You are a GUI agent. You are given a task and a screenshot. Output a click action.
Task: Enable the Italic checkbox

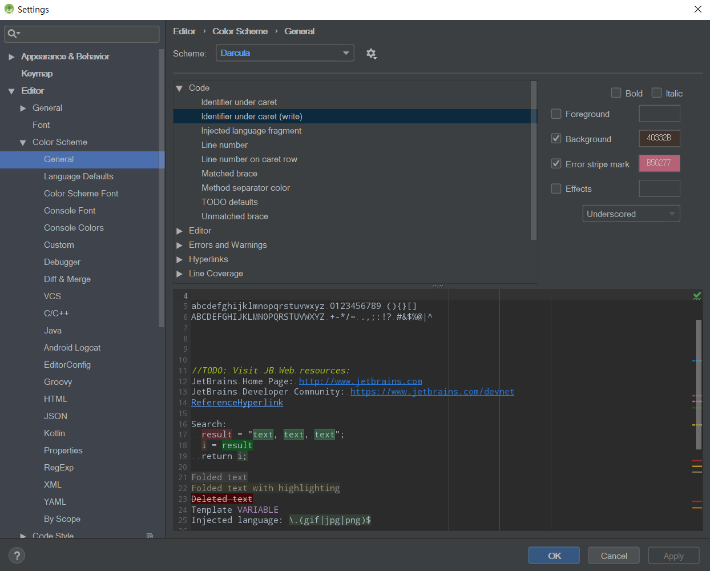point(657,93)
